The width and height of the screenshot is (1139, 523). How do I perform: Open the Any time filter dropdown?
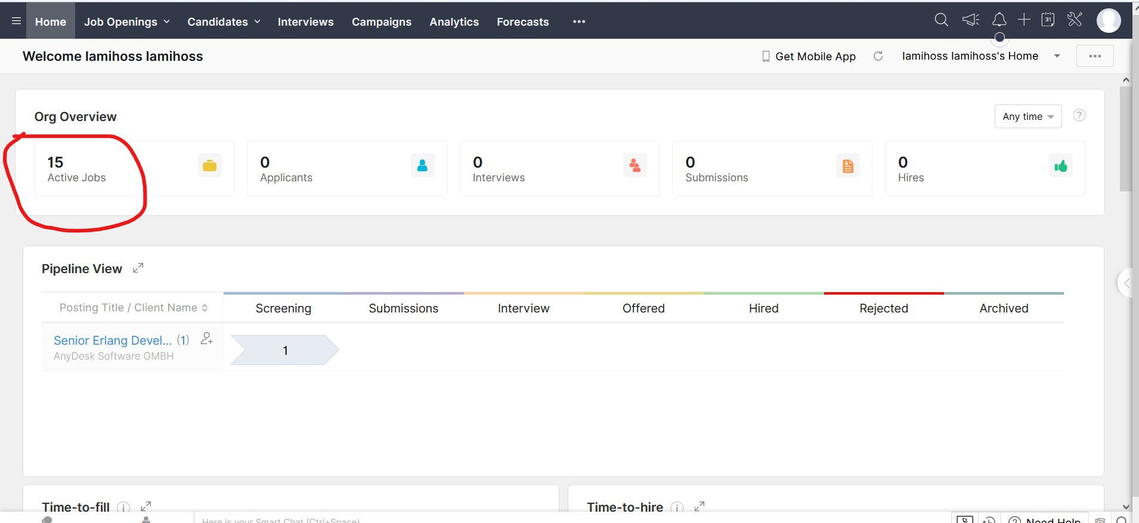(x=1028, y=116)
